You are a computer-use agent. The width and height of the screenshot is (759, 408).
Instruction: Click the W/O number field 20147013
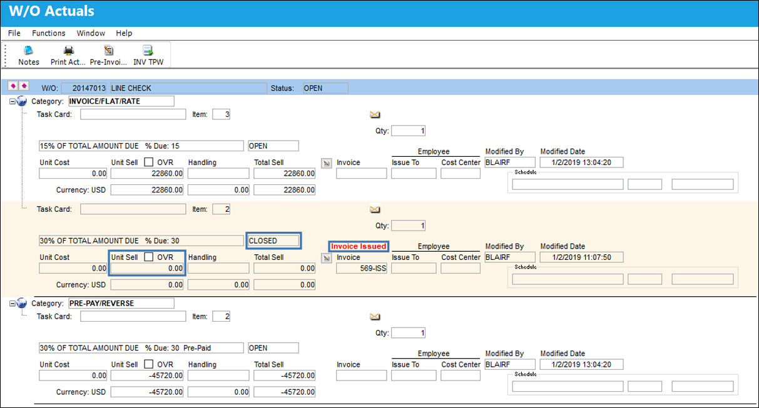tap(84, 88)
